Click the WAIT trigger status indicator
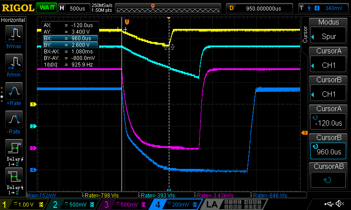 (x=47, y=8)
